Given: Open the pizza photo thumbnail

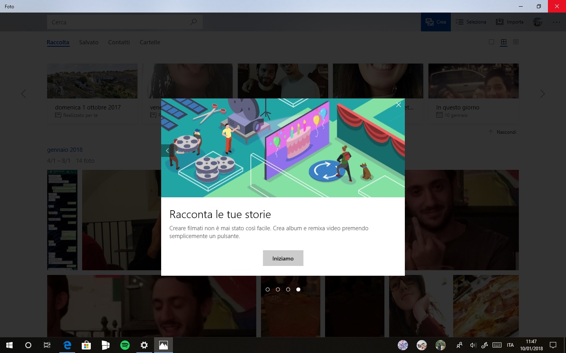Looking at the screenshot, I should pos(486,306).
